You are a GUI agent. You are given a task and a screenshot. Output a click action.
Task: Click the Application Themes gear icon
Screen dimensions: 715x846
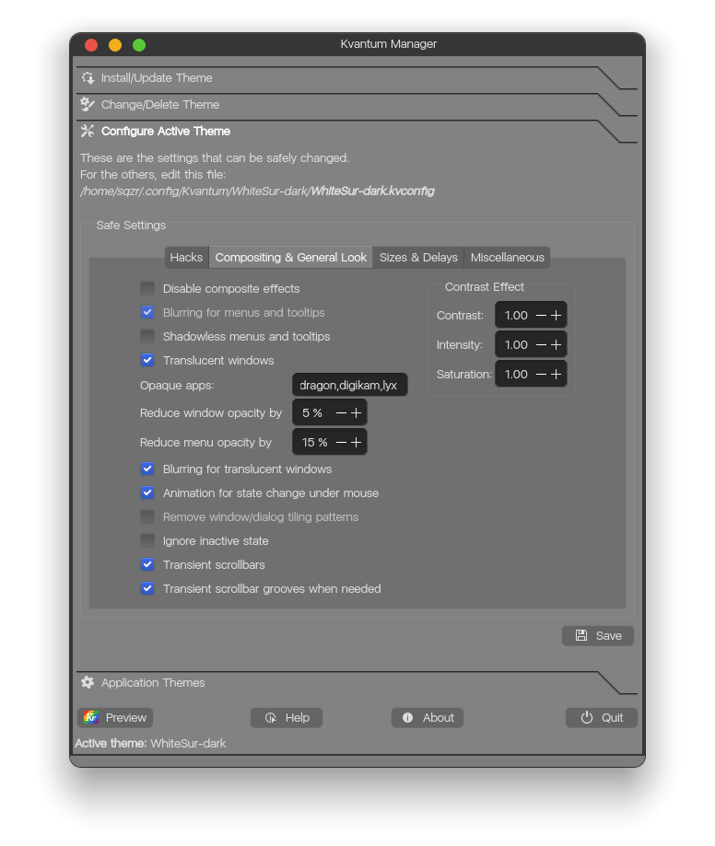pos(88,682)
